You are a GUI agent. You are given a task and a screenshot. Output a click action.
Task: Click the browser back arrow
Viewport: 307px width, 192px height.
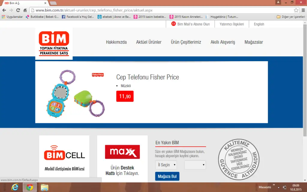[4, 10]
